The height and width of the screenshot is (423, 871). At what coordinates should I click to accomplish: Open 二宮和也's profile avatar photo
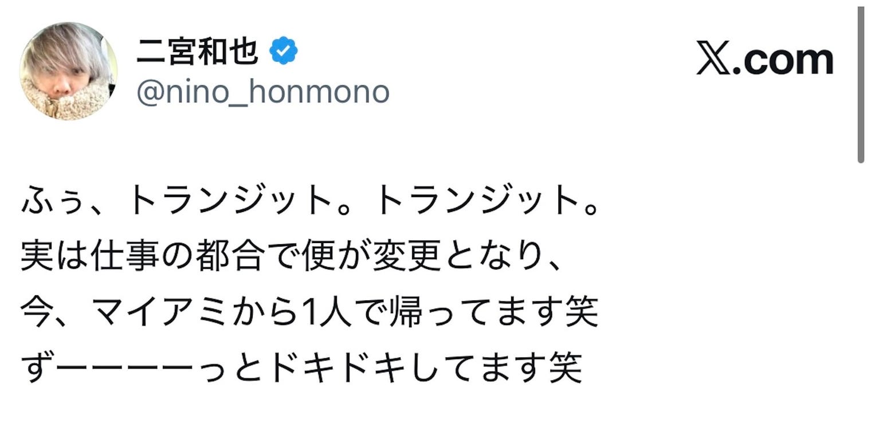point(68,71)
